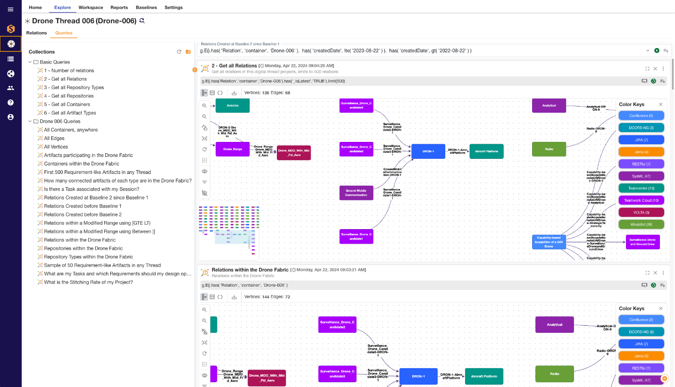The width and height of the screenshot is (675, 387).
Task: Click the share-graph icon in the left sidebar
Action: (x=10, y=73)
